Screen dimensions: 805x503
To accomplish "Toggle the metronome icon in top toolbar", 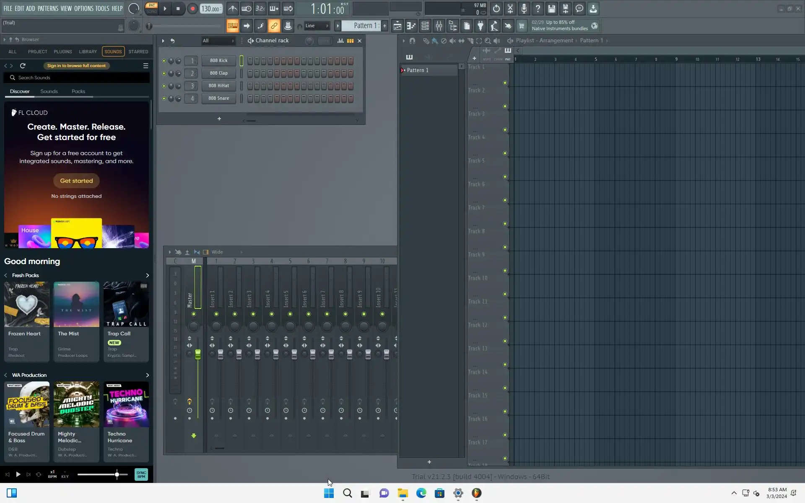I will (x=232, y=8).
